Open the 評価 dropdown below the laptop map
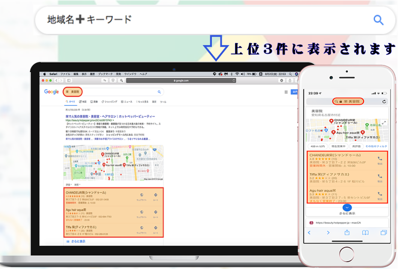 click(x=69, y=184)
